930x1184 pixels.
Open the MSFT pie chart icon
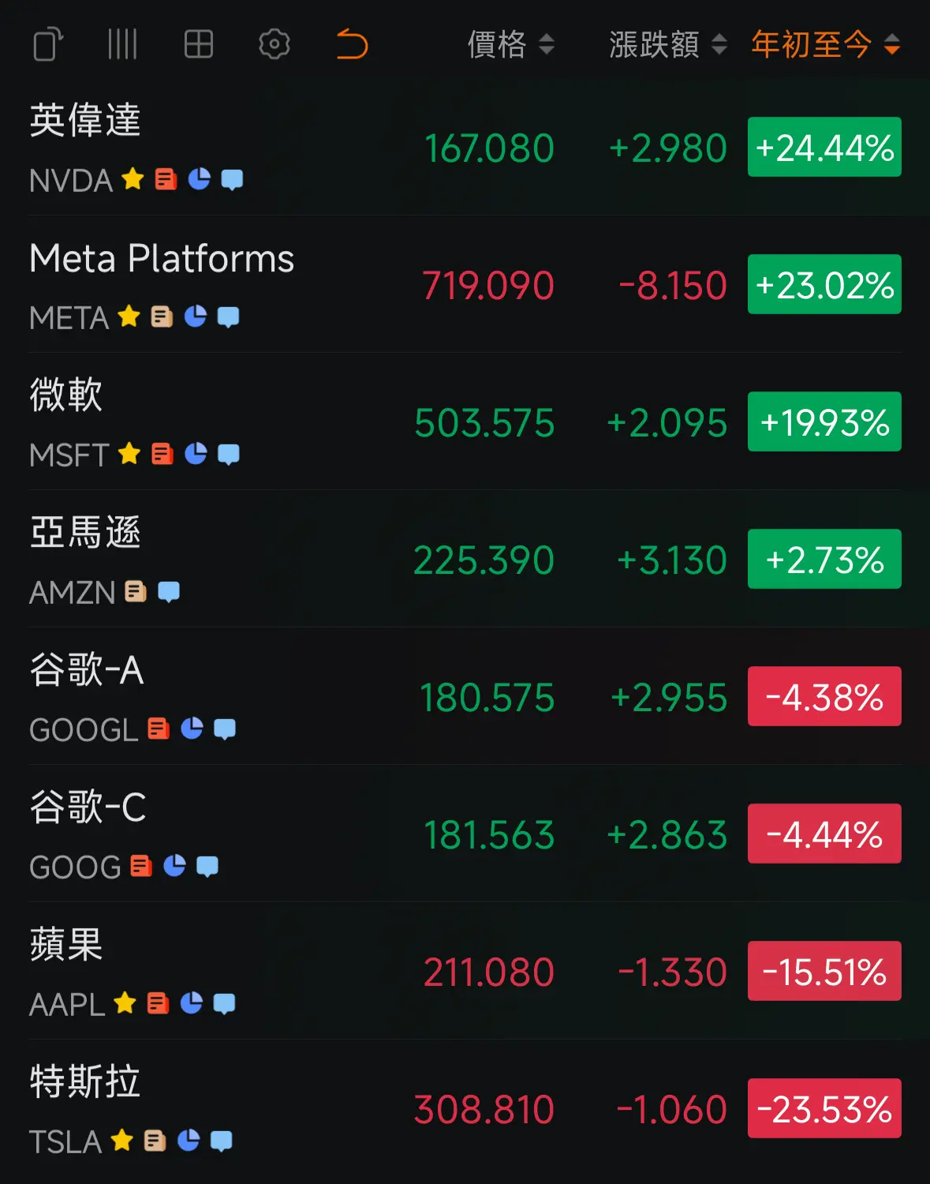(x=196, y=454)
